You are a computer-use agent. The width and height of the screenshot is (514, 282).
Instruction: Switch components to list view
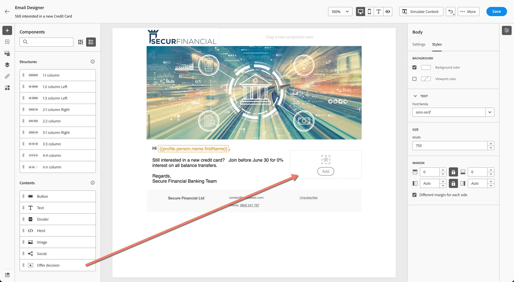coord(91,42)
